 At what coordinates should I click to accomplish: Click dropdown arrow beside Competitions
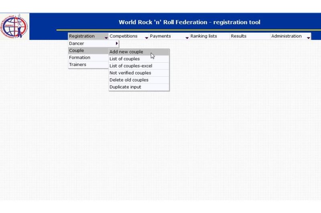[146, 37]
